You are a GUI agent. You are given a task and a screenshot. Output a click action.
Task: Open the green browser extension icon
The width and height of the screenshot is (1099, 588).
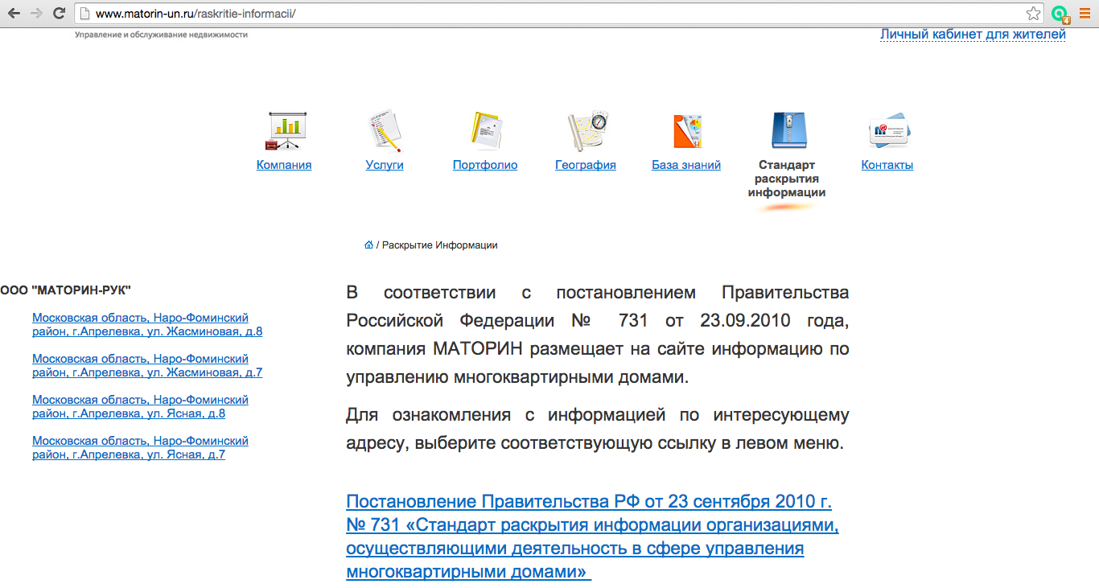click(x=1060, y=14)
